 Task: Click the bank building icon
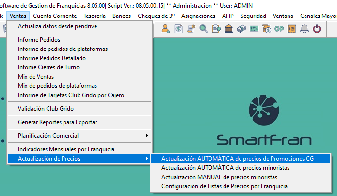pyautogui.click(x=228, y=29)
